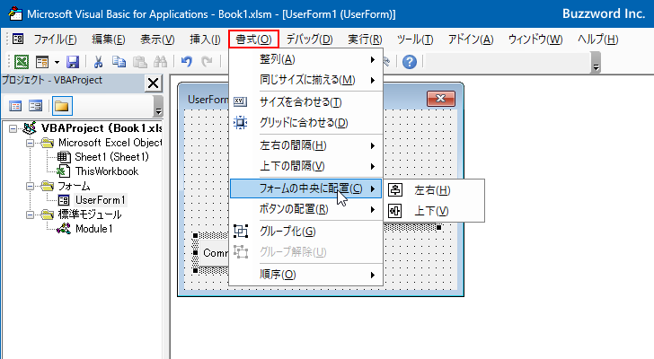Click the Copy toolbar icon

click(x=119, y=62)
